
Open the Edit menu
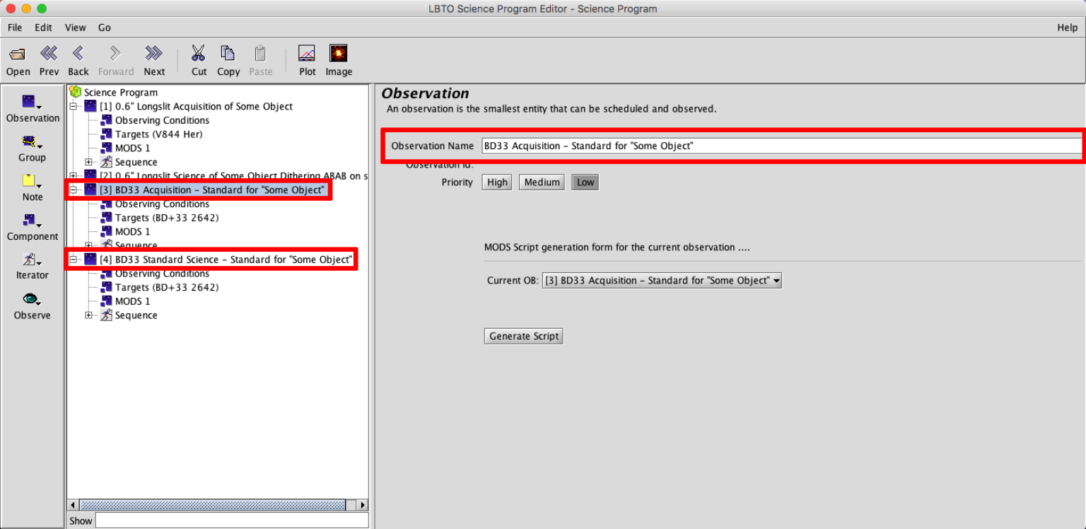pyautogui.click(x=43, y=28)
